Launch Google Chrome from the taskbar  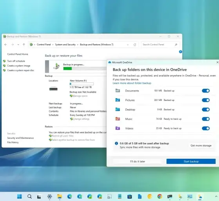(160, 196)
